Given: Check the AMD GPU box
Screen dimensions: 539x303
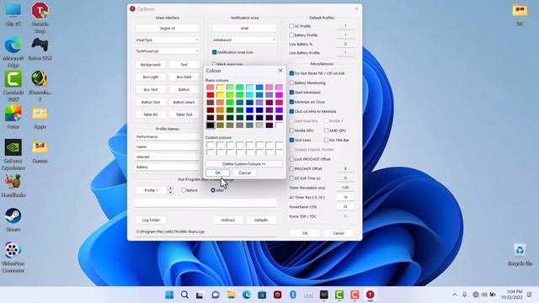Looking at the screenshot, I should (x=326, y=130).
